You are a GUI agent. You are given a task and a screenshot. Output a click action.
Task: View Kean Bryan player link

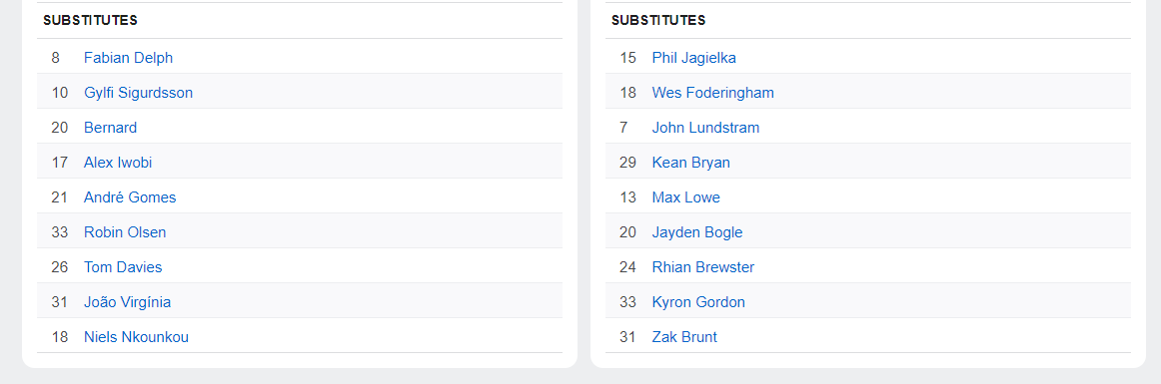coord(690,163)
